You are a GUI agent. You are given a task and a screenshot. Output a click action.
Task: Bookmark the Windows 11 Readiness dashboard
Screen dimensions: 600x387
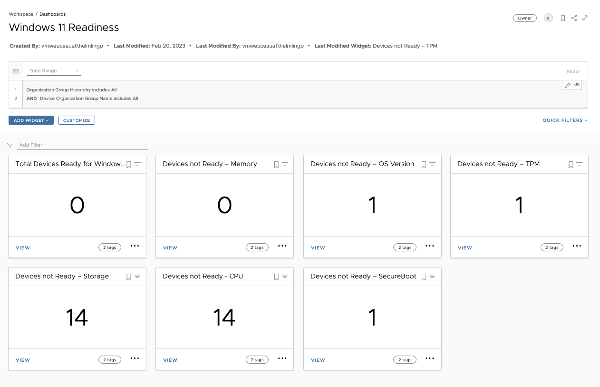(563, 18)
